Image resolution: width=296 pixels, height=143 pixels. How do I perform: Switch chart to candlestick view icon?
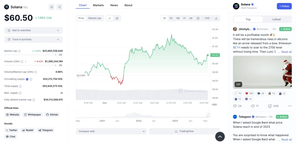pos(117,18)
